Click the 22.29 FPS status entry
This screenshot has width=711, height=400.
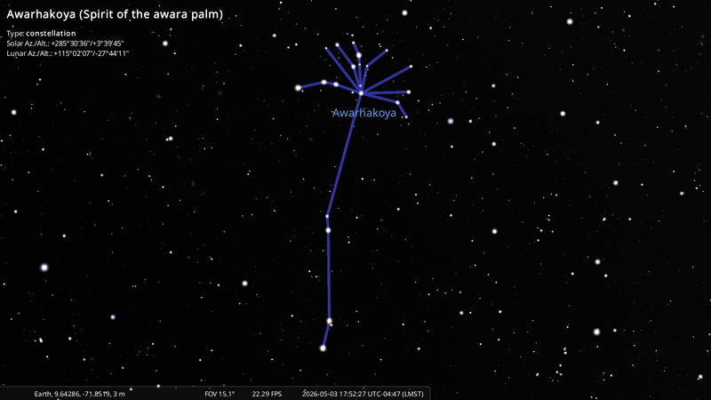267,394
